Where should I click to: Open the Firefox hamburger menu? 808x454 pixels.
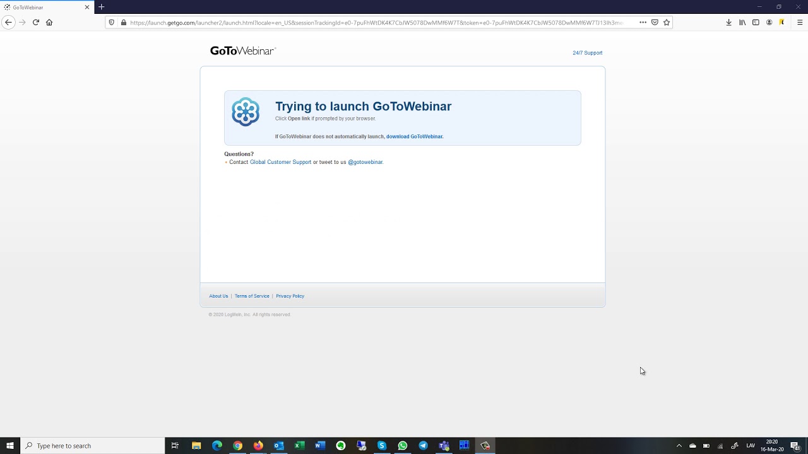[x=800, y=22]
